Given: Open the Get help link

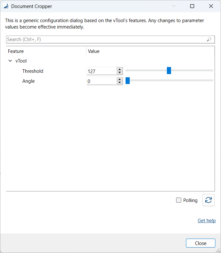Looking at the screenshot, I should [207, 220].
